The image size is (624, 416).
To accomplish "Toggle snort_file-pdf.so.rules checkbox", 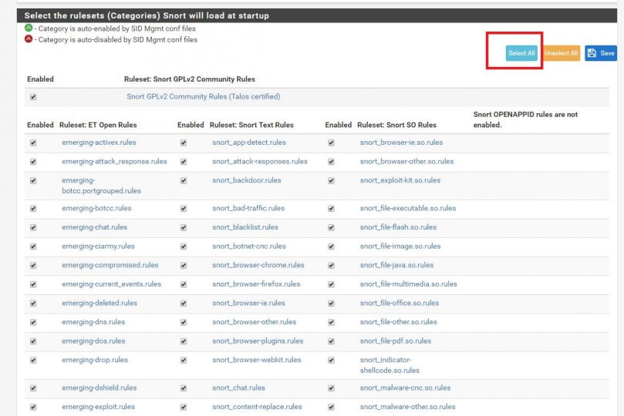I will point(331,341).
